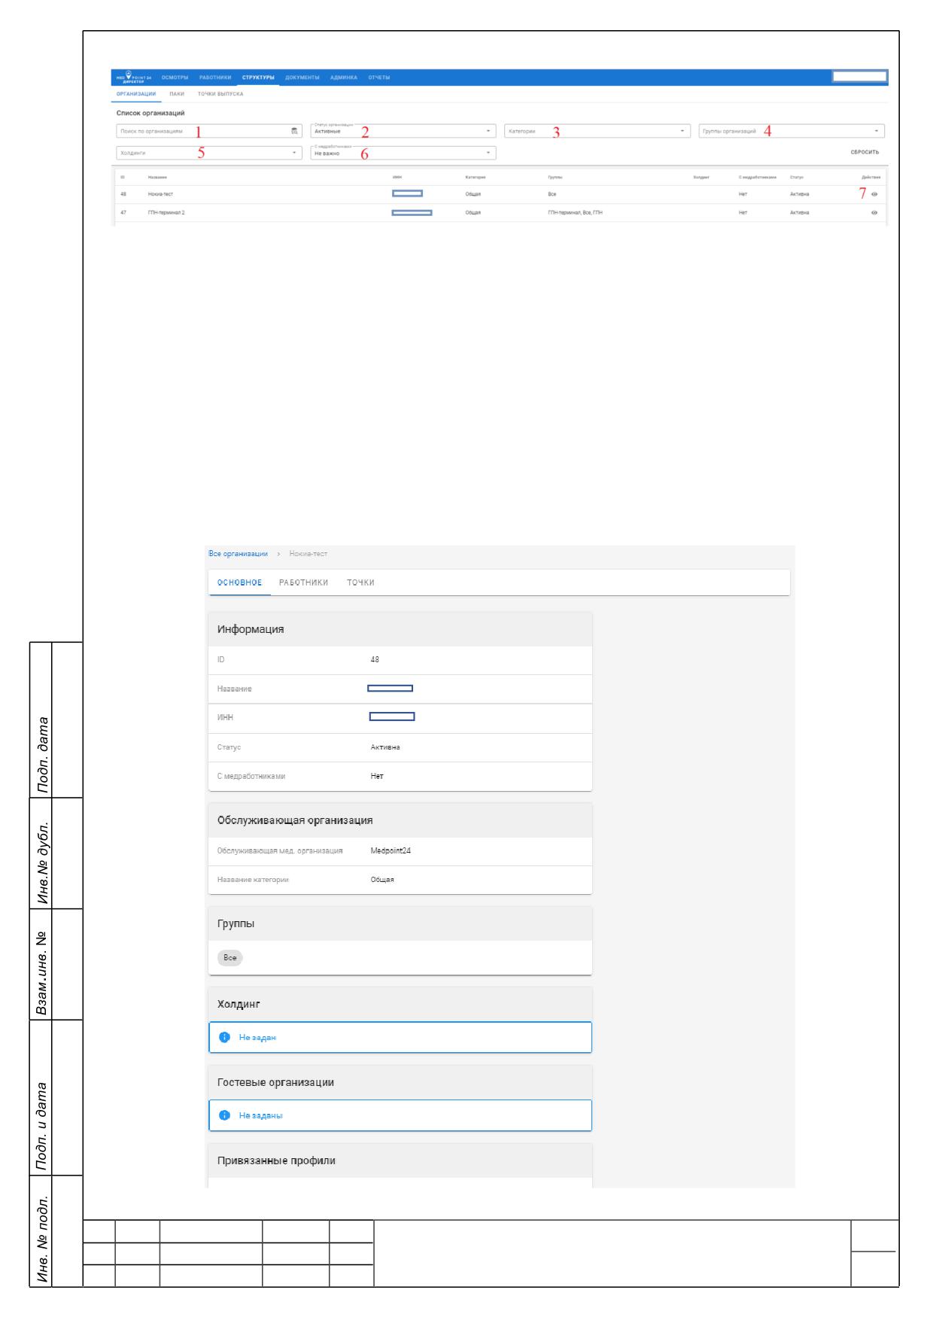933x1320 pixels.
Task: Click the Категория column header
Action: [476, 177]
